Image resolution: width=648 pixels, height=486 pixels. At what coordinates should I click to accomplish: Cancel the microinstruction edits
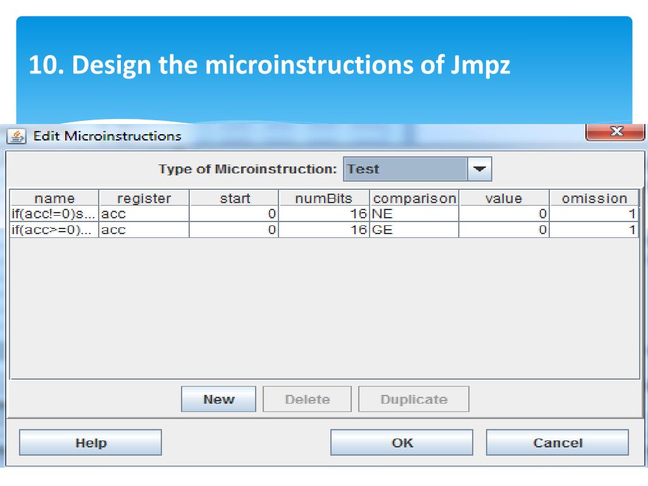tap(558, 442)
